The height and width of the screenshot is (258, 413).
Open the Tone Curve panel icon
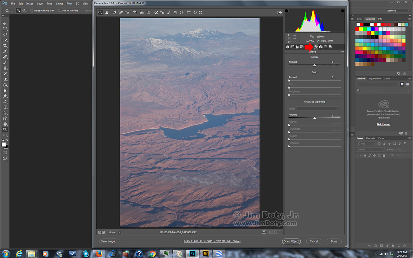pos(292,47)
